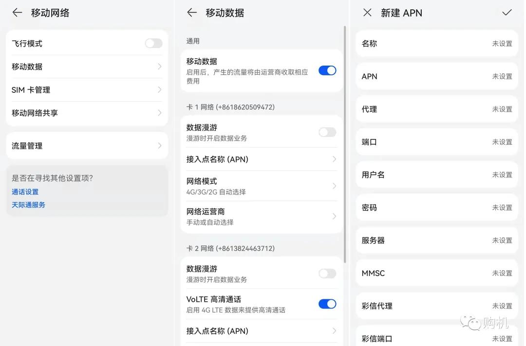The width and height of the screenshot is (526, 346).
Task: Turn off VoLTE 高清通话
Action: coord(327,304)
